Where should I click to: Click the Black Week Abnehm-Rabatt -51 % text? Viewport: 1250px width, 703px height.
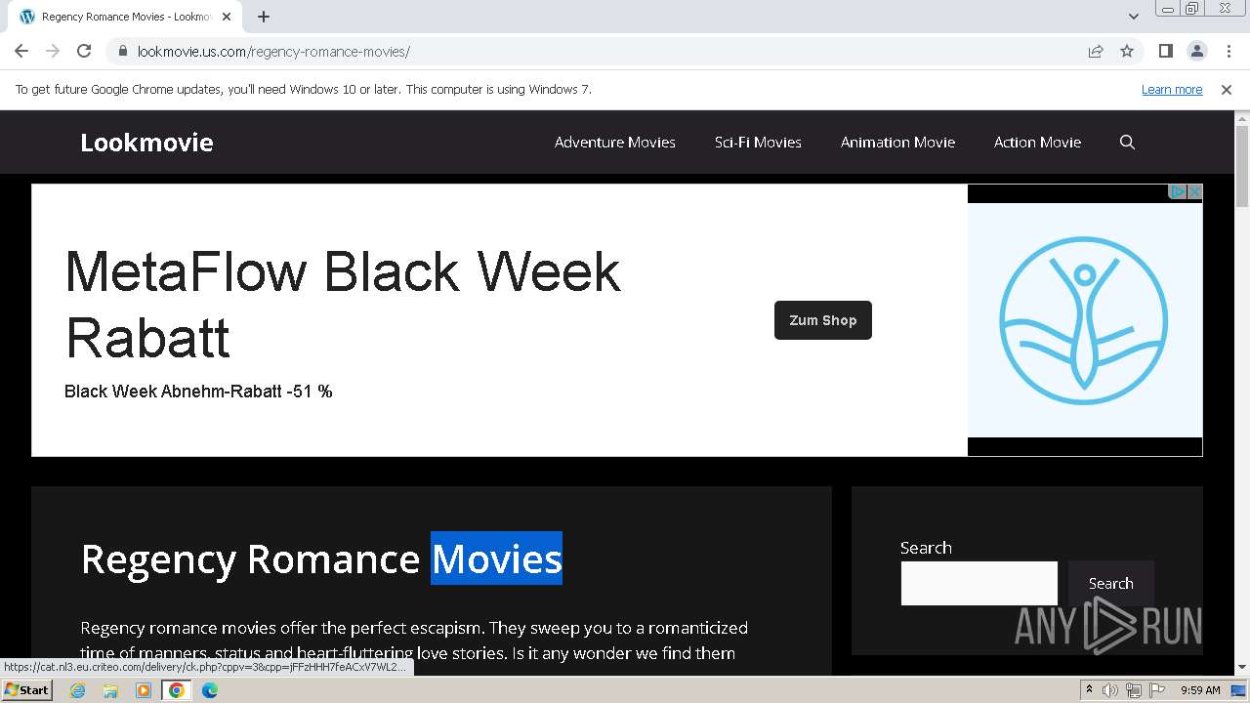[x=198, y=392]
